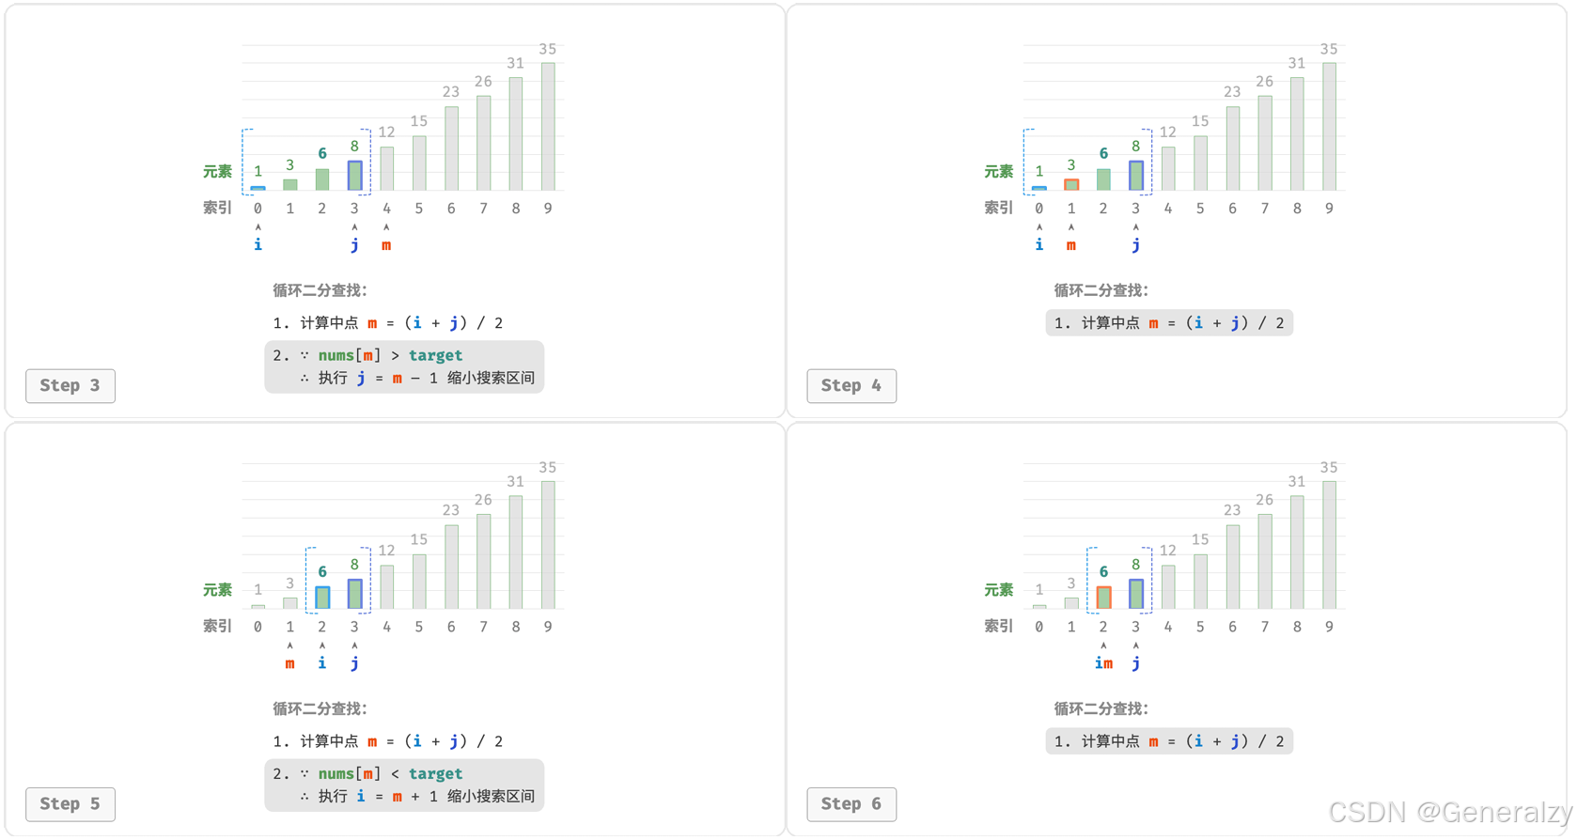
Task: Select "1. 计算中点" line in Step 3 panel
Action: pos(387,323)
